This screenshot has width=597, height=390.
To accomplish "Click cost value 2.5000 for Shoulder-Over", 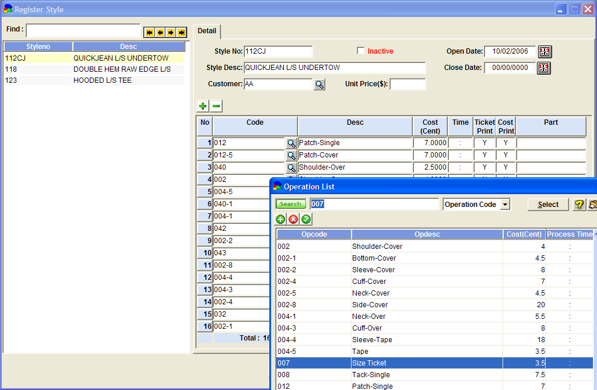I will tap(430, 167).
